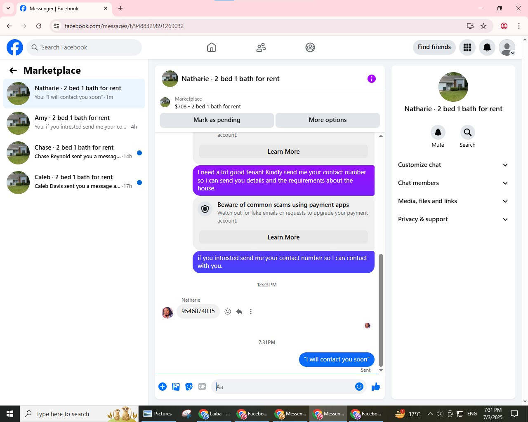The height and width of the screenshot is (422, 528).
Task: Click Mark as pending button
Action: click(217, 120)
